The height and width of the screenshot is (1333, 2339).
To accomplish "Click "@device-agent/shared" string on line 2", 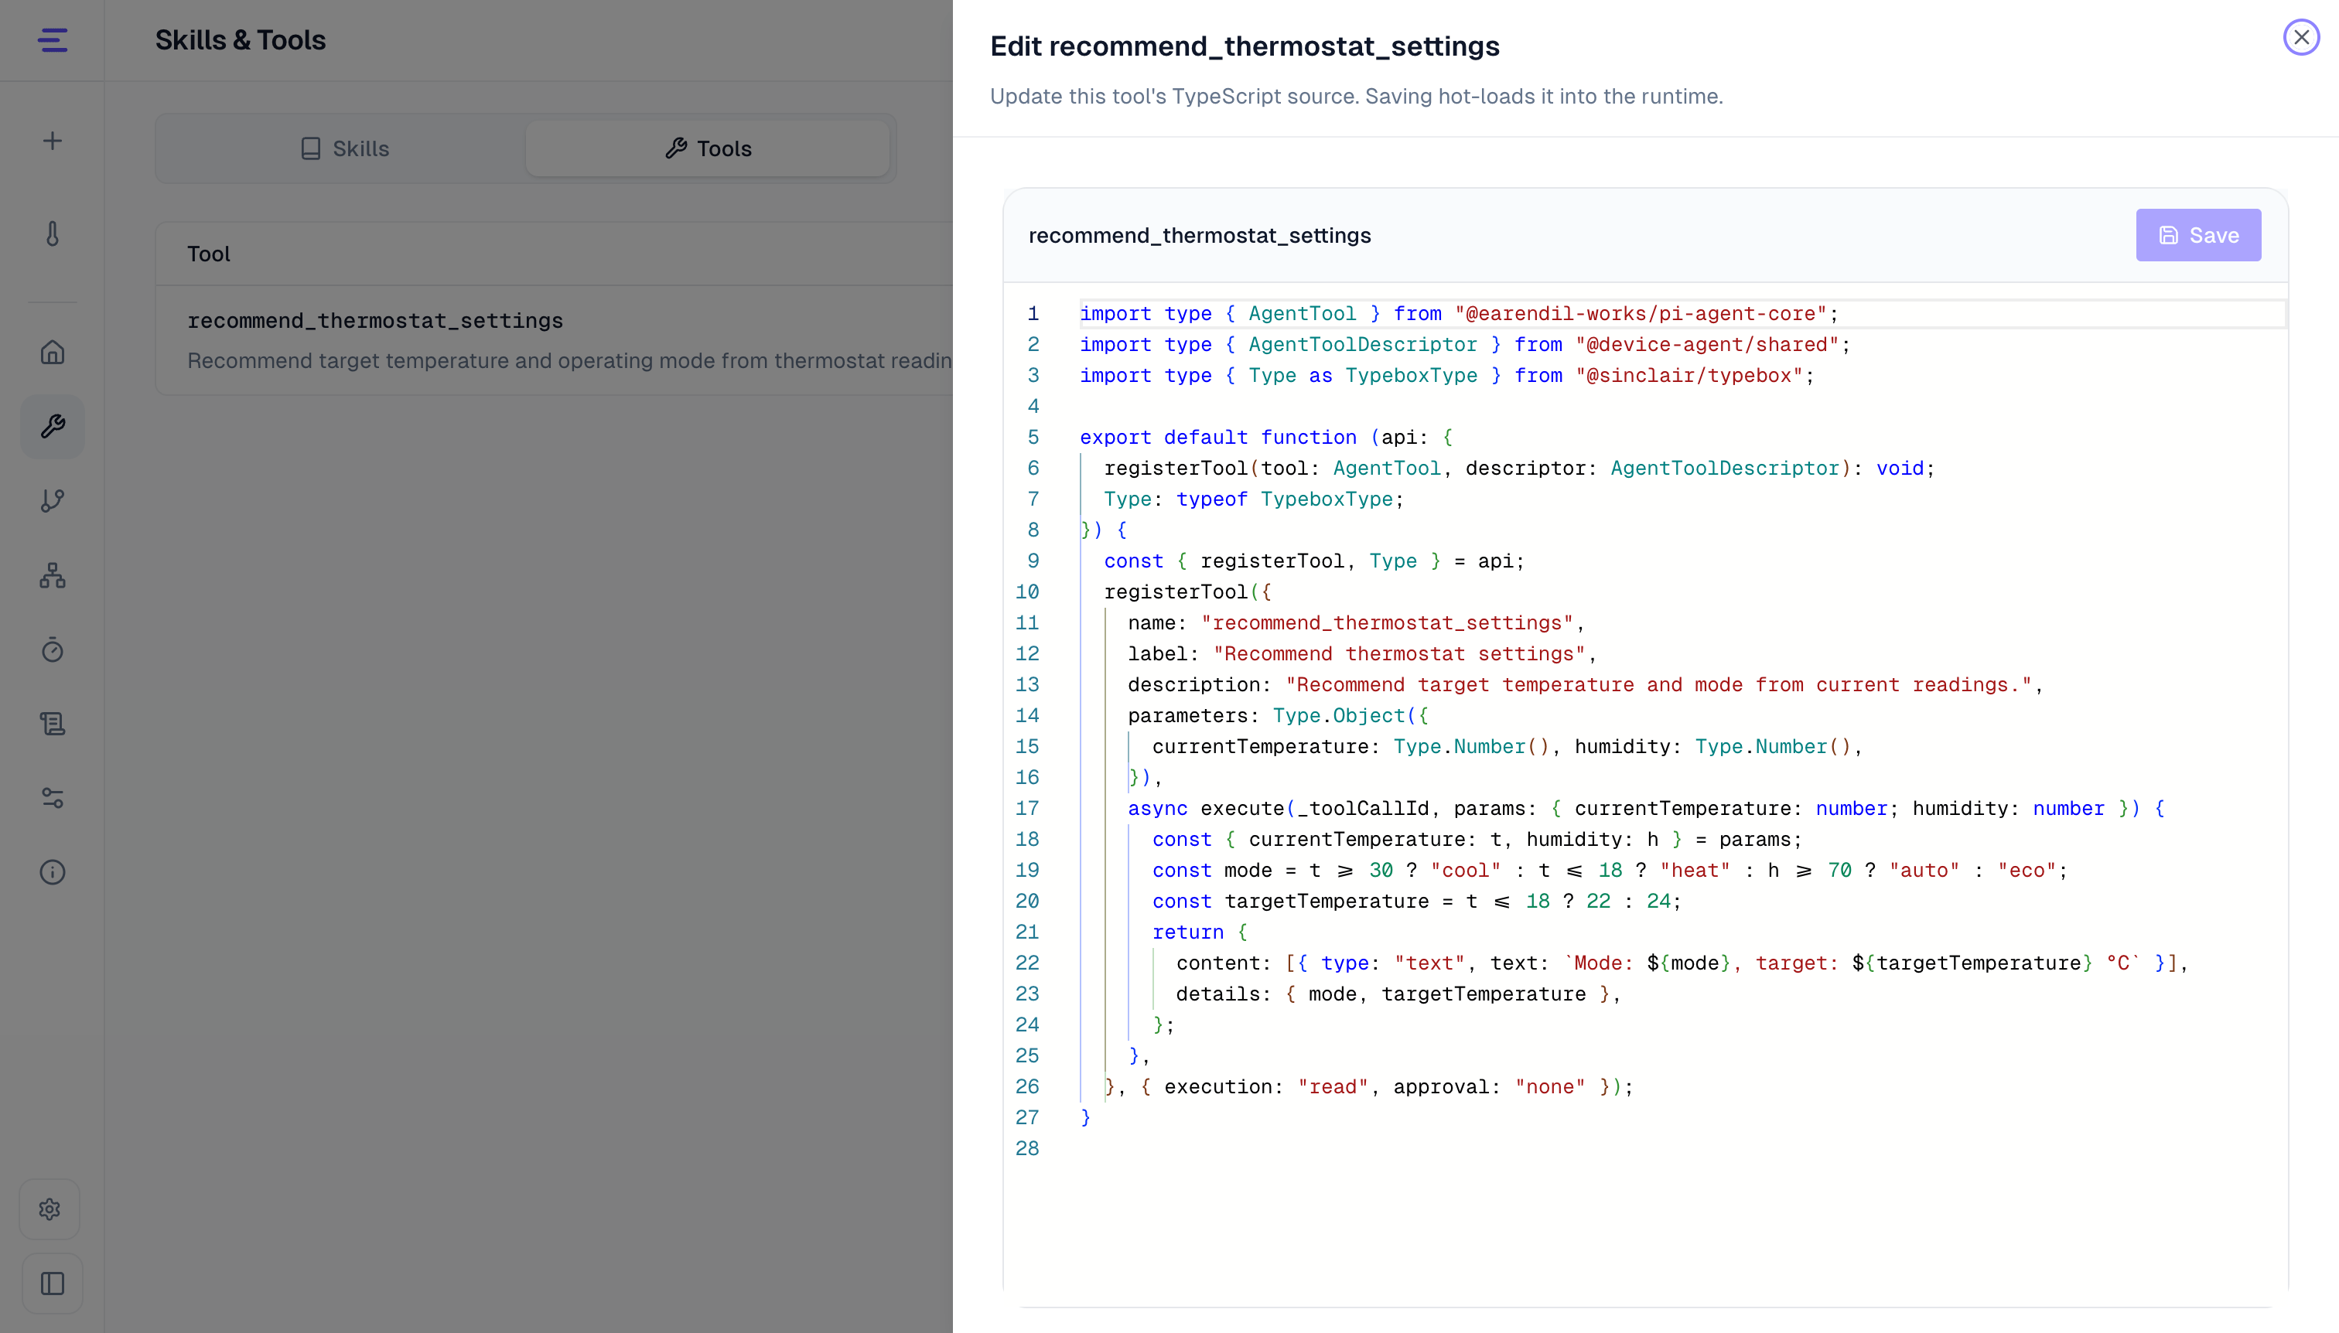I will click(x=1707, y=344).
